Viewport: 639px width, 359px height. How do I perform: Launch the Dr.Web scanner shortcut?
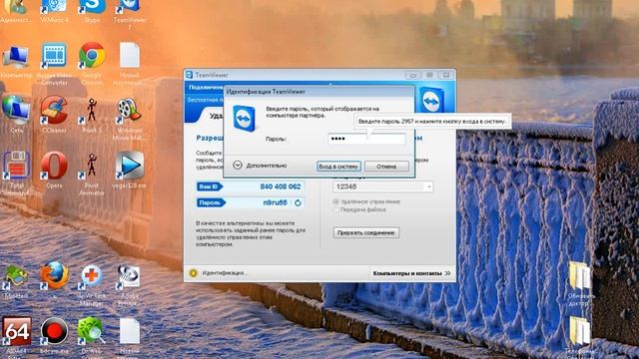pos(92,331)
